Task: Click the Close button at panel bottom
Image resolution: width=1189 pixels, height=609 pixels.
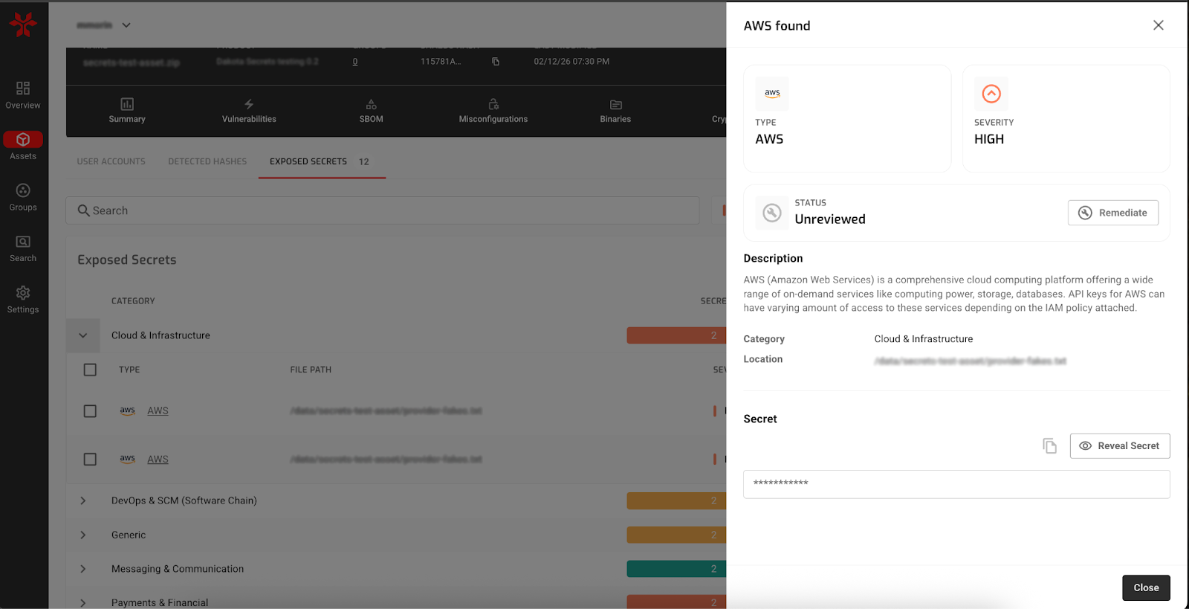Action: 1145,587
